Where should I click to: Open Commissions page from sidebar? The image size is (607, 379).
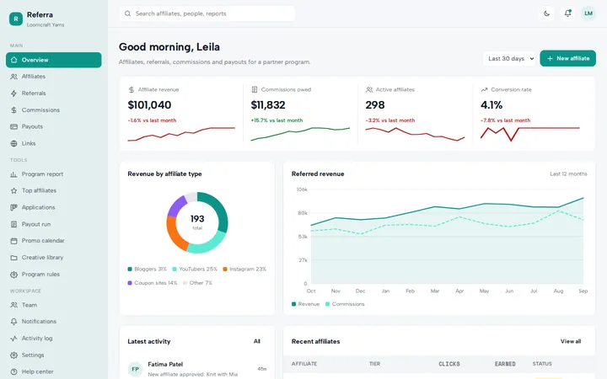coord(53,110)
